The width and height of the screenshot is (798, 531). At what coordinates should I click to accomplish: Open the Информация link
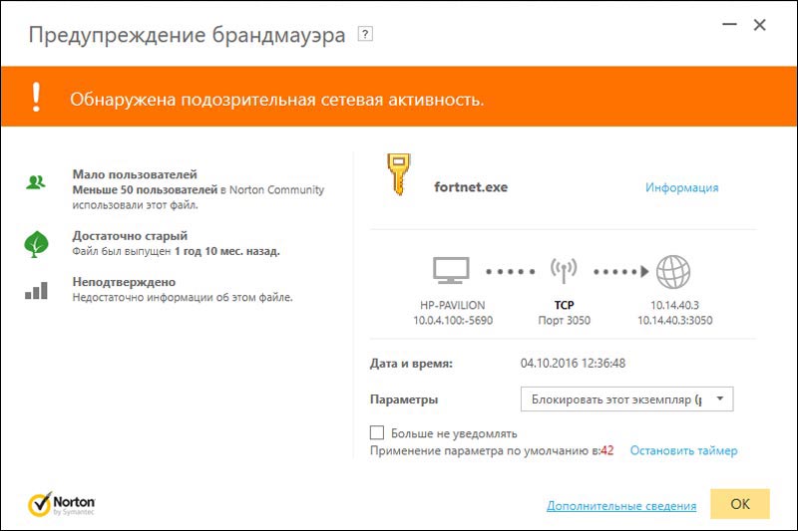pyautogui.click(x=681, y=187)
